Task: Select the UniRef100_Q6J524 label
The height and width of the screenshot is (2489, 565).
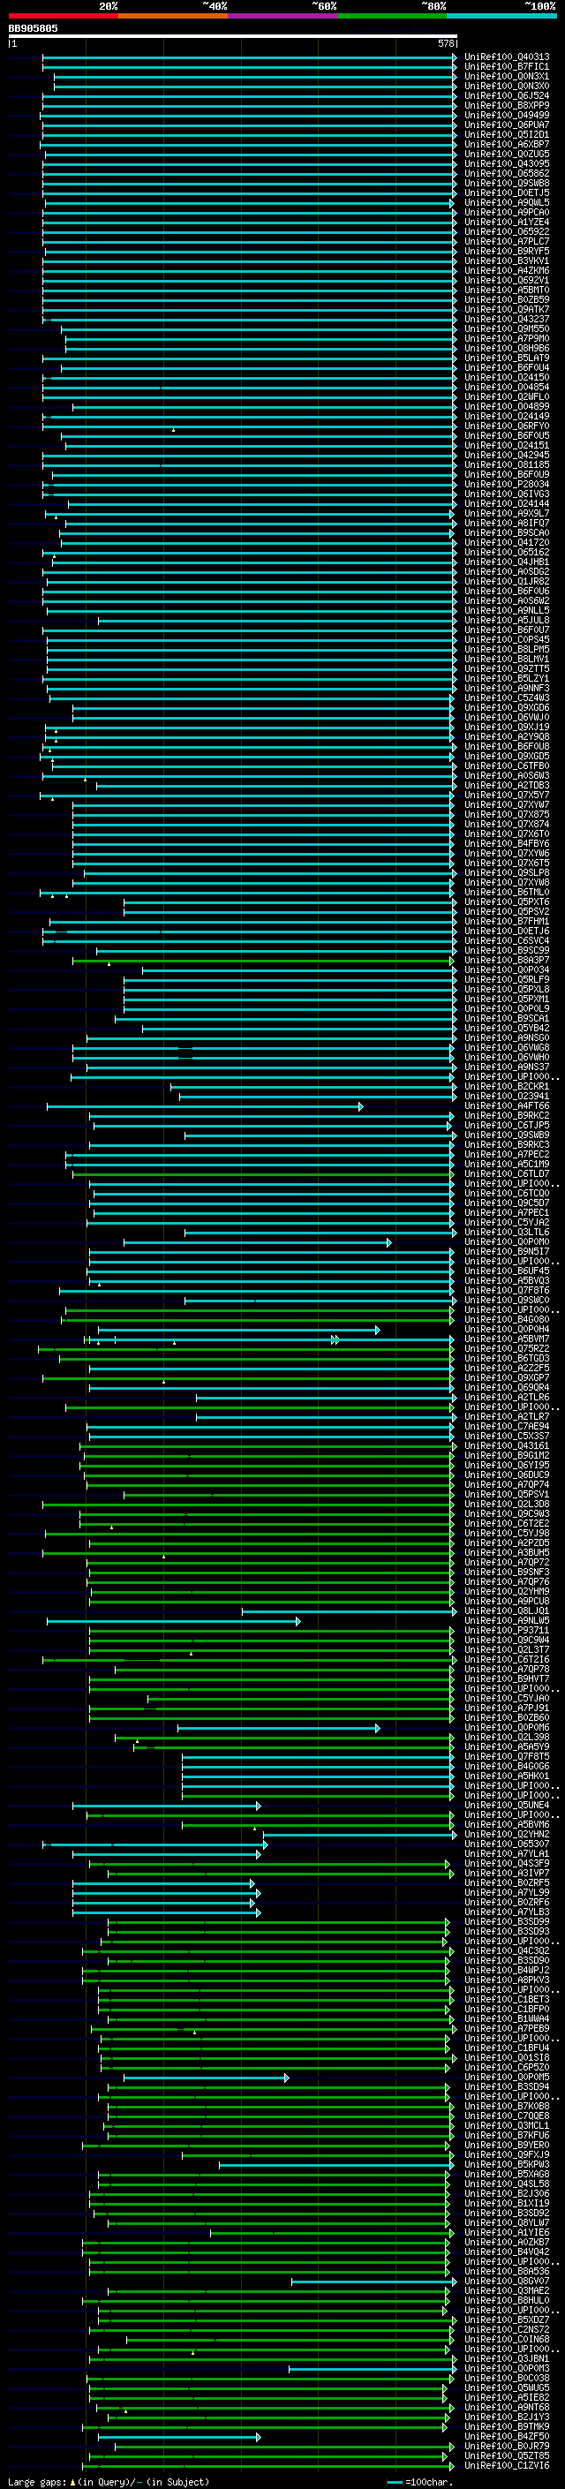Action: click(507, 95)
